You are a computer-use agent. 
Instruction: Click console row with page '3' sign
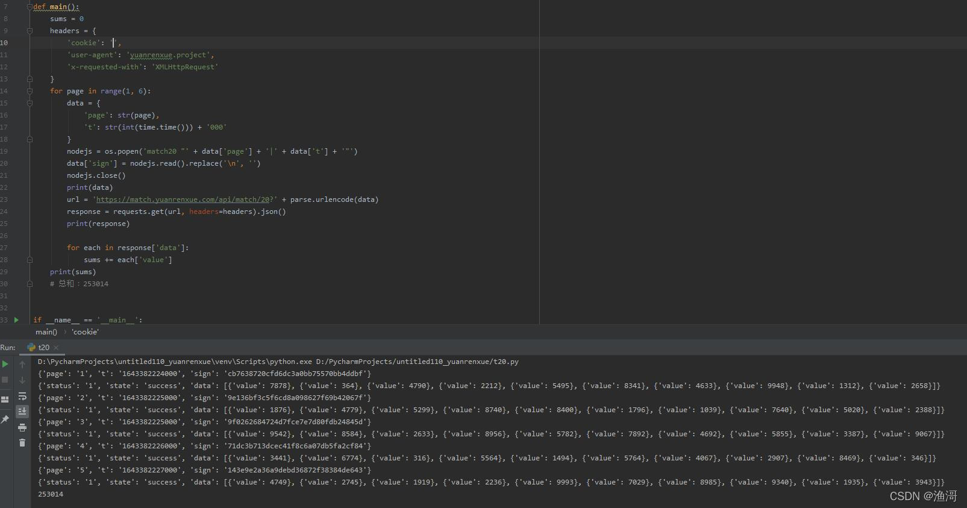click(x=204, y=422)
